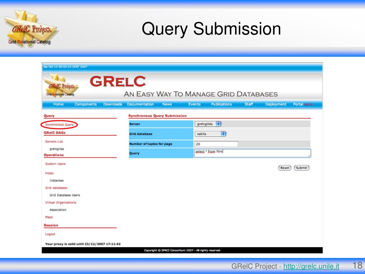The image size is (365, 274).
Task: Click the Number of tuples for page label
Action: pos(151,144)
